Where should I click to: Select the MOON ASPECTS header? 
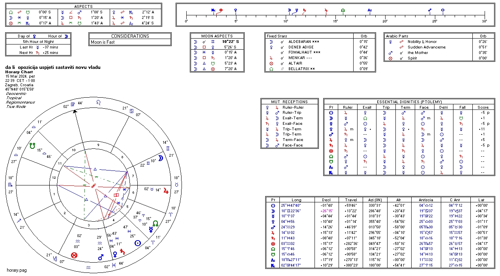coord(217,36)
